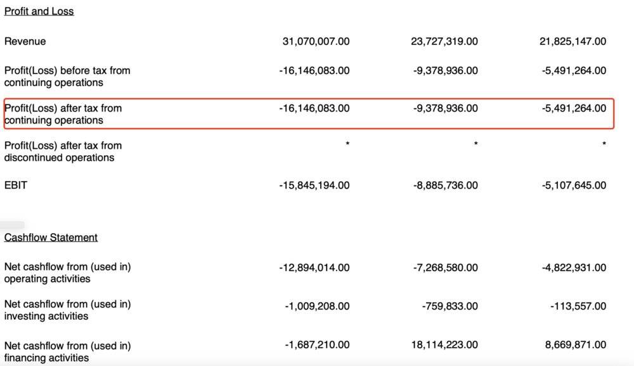634x366 pixels.
Task: Click the discontinued operations row label
Action: 63,151
